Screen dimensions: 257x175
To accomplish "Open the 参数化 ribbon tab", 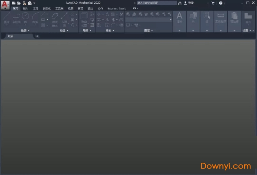I will [47, 8].
